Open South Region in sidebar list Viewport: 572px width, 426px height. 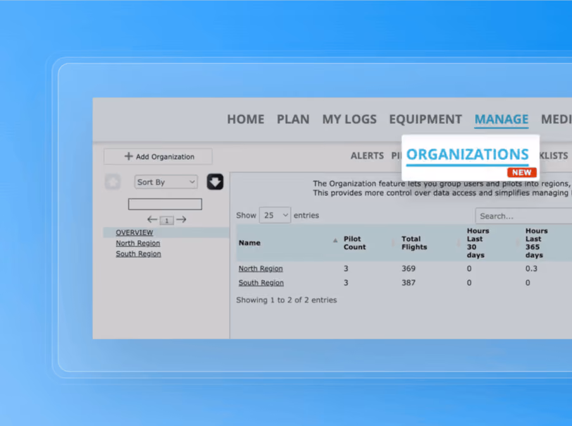pos(139,253)
